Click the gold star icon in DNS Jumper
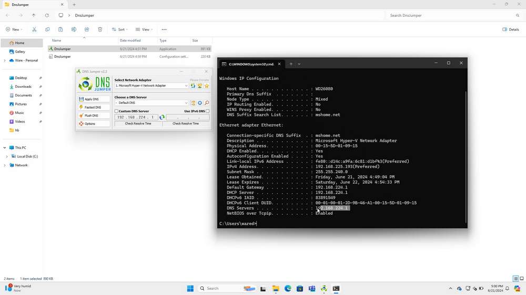526x295 pixels. point(207,86)
